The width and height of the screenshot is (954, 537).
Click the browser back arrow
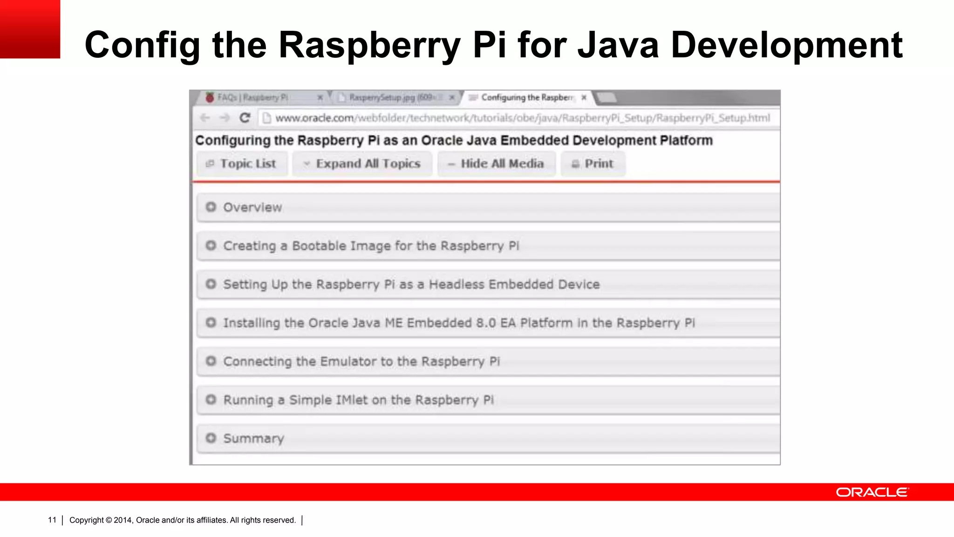pos(205,118)
